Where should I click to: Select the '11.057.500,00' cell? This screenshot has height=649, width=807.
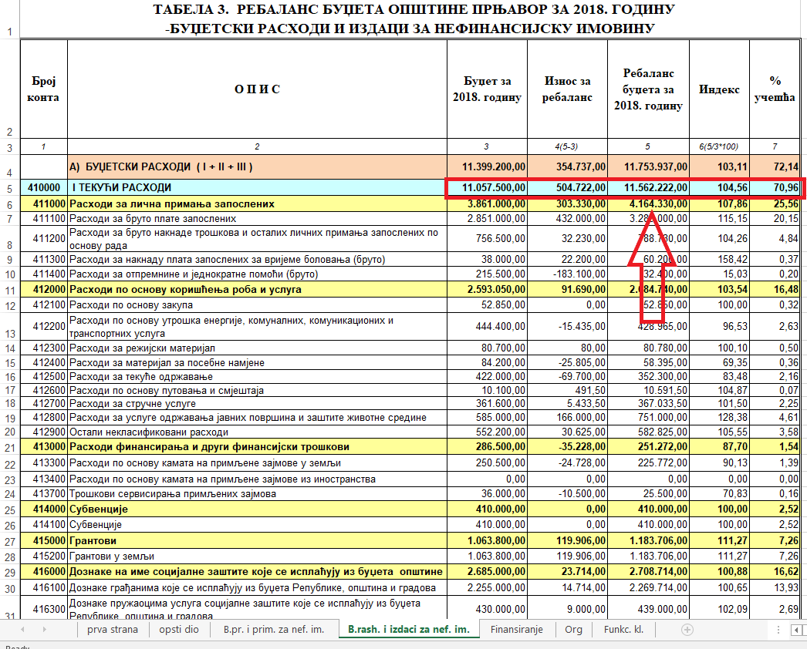(x=488, y=188)
